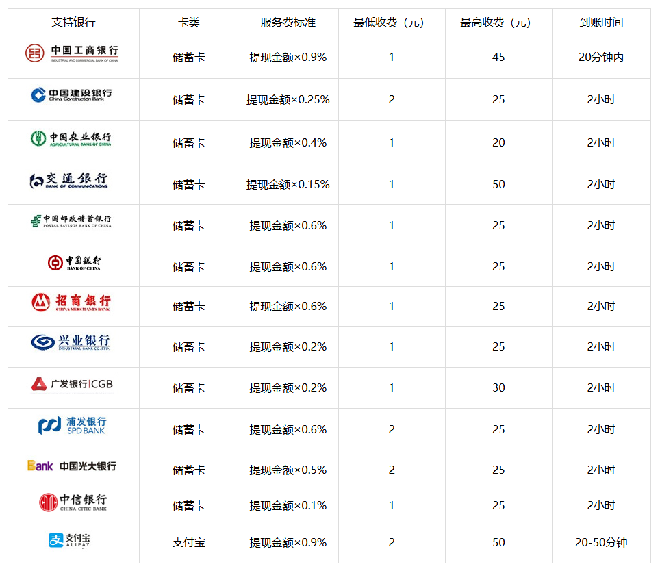Click the 支付宝 card type cell
Screen dimensions: 660x573
[x=188, y=542]
